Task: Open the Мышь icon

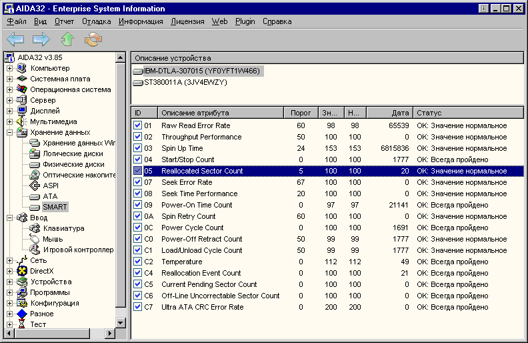Action: pyautogui.click(x=35, y=239)
